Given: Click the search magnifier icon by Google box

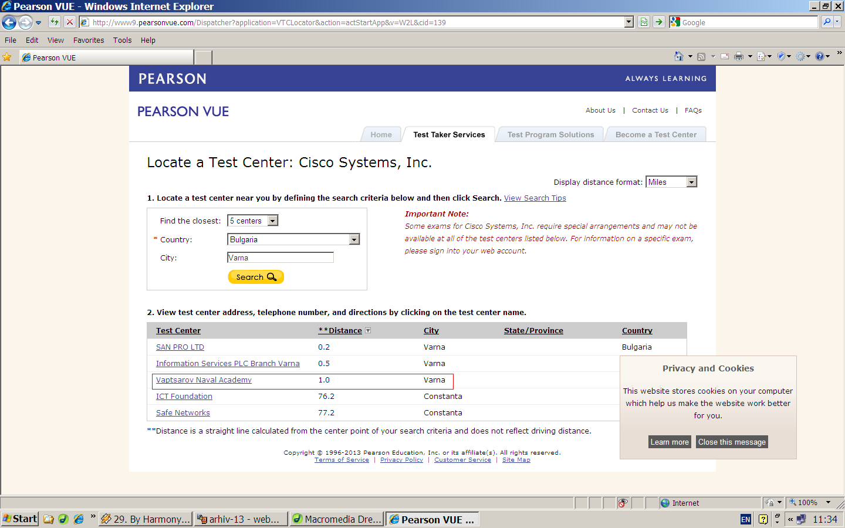Looking at the screenshot, I should pyautogui.click(x=827, y=22).
